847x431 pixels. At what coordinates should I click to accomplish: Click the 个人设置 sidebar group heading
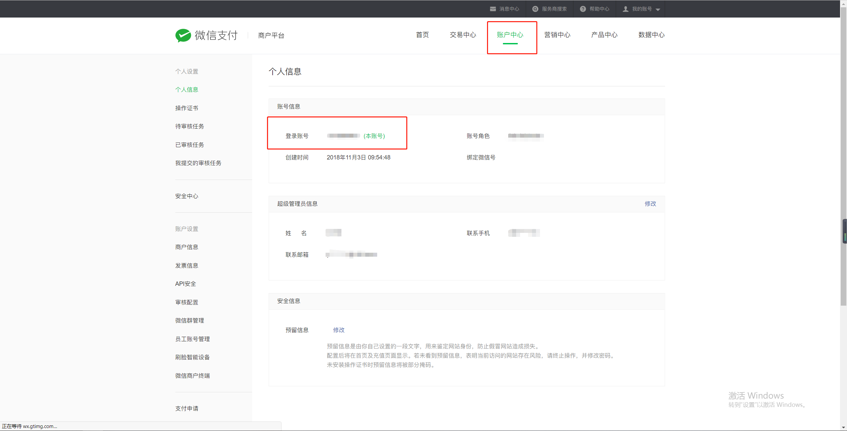pos(187,71)
